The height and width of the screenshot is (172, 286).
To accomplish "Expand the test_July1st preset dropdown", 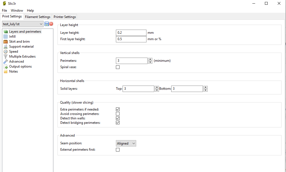I will click(41, 24).
